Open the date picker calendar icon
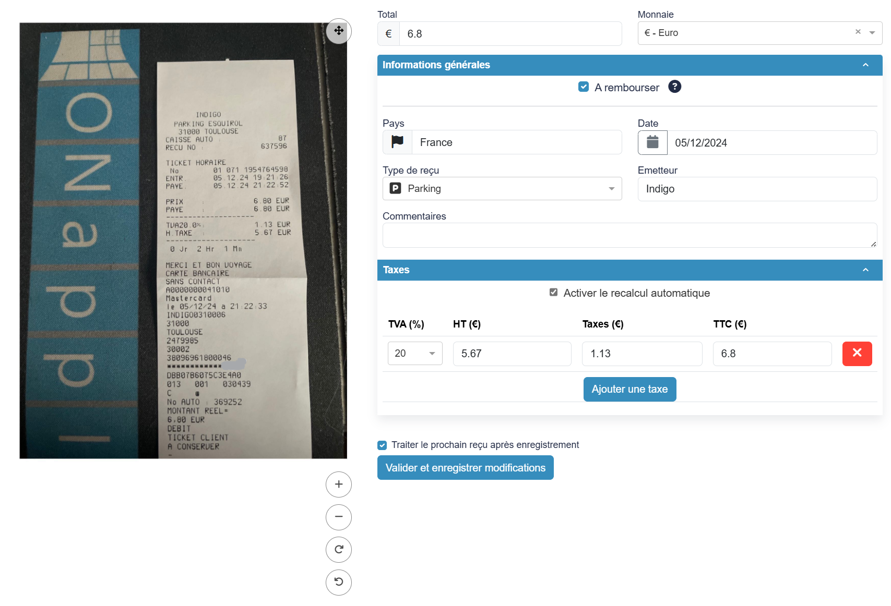891x606 pixels. click(652, 142)
